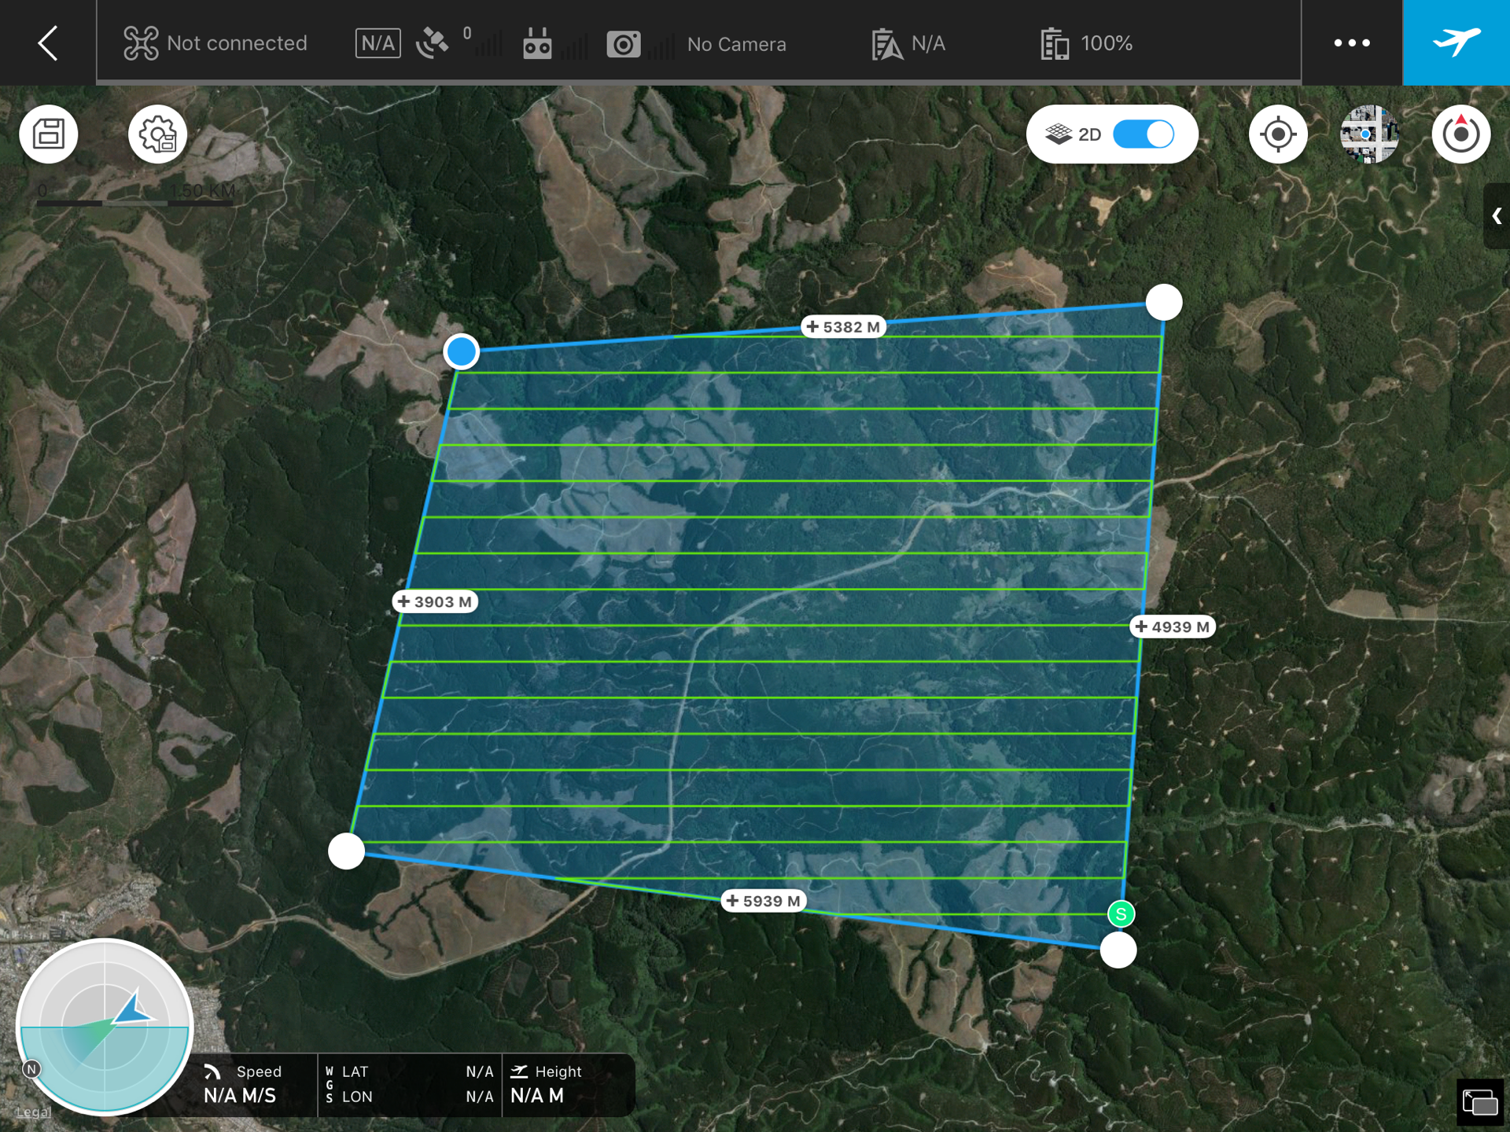Add waypoint on 3903 M edge

[x=435, y=602]
